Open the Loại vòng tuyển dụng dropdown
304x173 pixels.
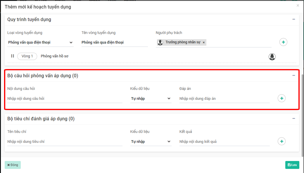[x=40, y=42]
